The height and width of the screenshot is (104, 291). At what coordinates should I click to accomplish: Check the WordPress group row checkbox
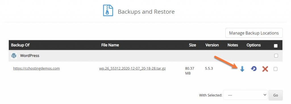(x=276, y=56)
